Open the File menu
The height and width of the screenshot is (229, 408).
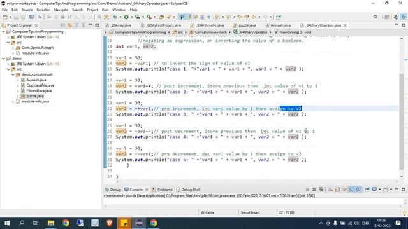tap(4, 10)
